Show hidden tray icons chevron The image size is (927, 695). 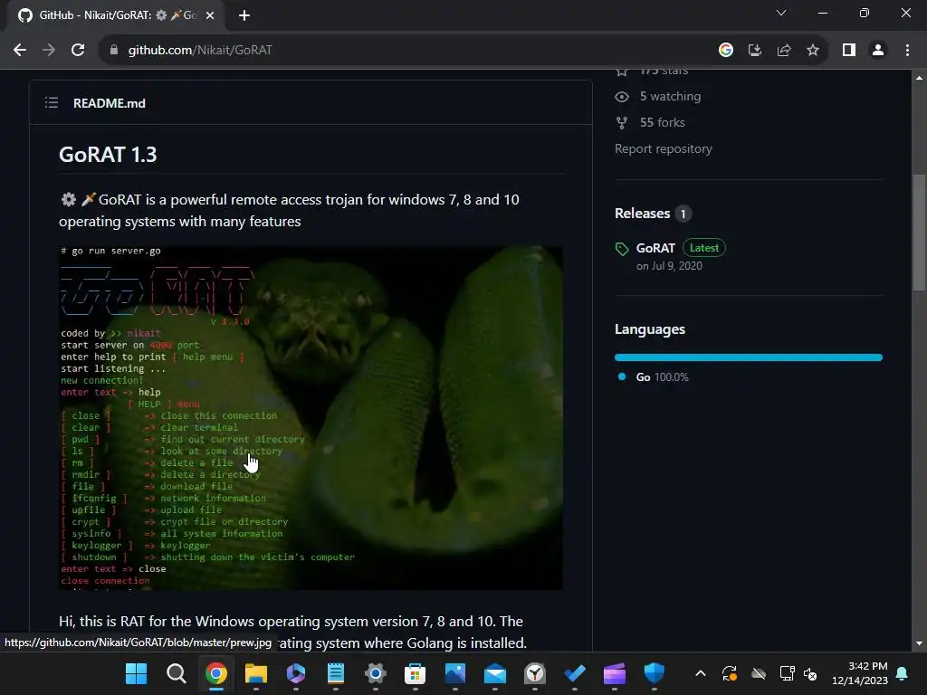coord(701,673)
